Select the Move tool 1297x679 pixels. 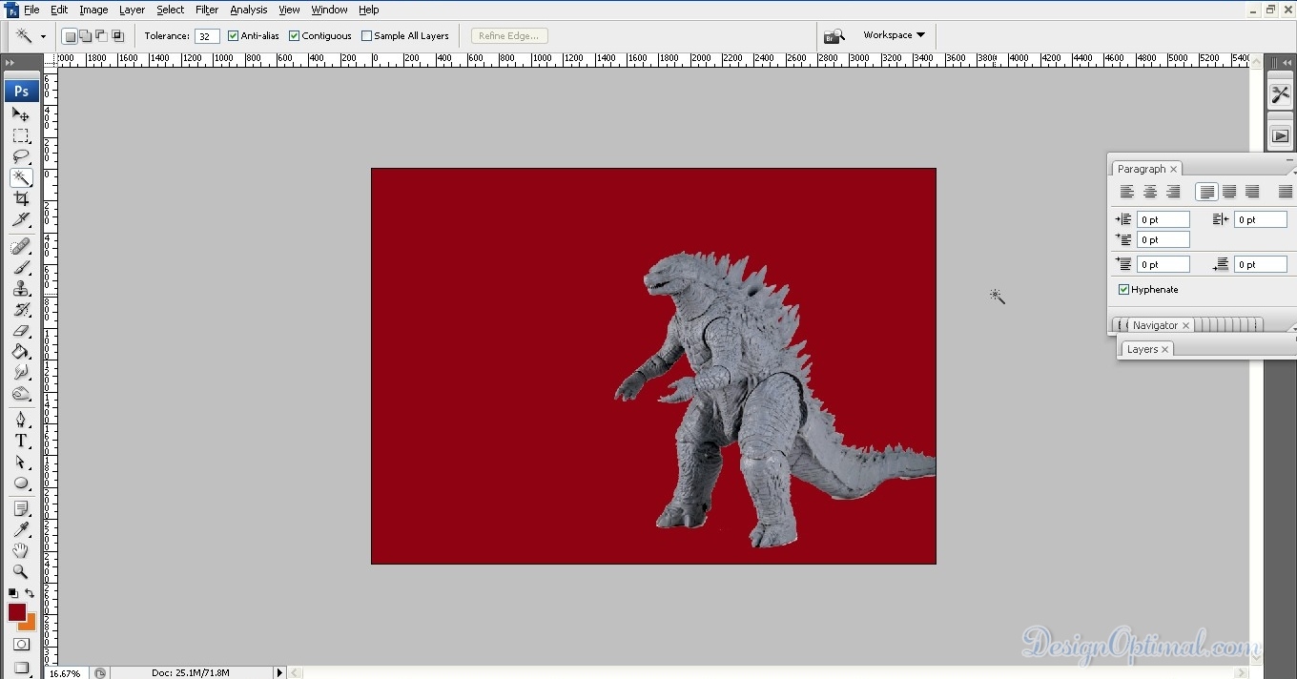[21, 114]
